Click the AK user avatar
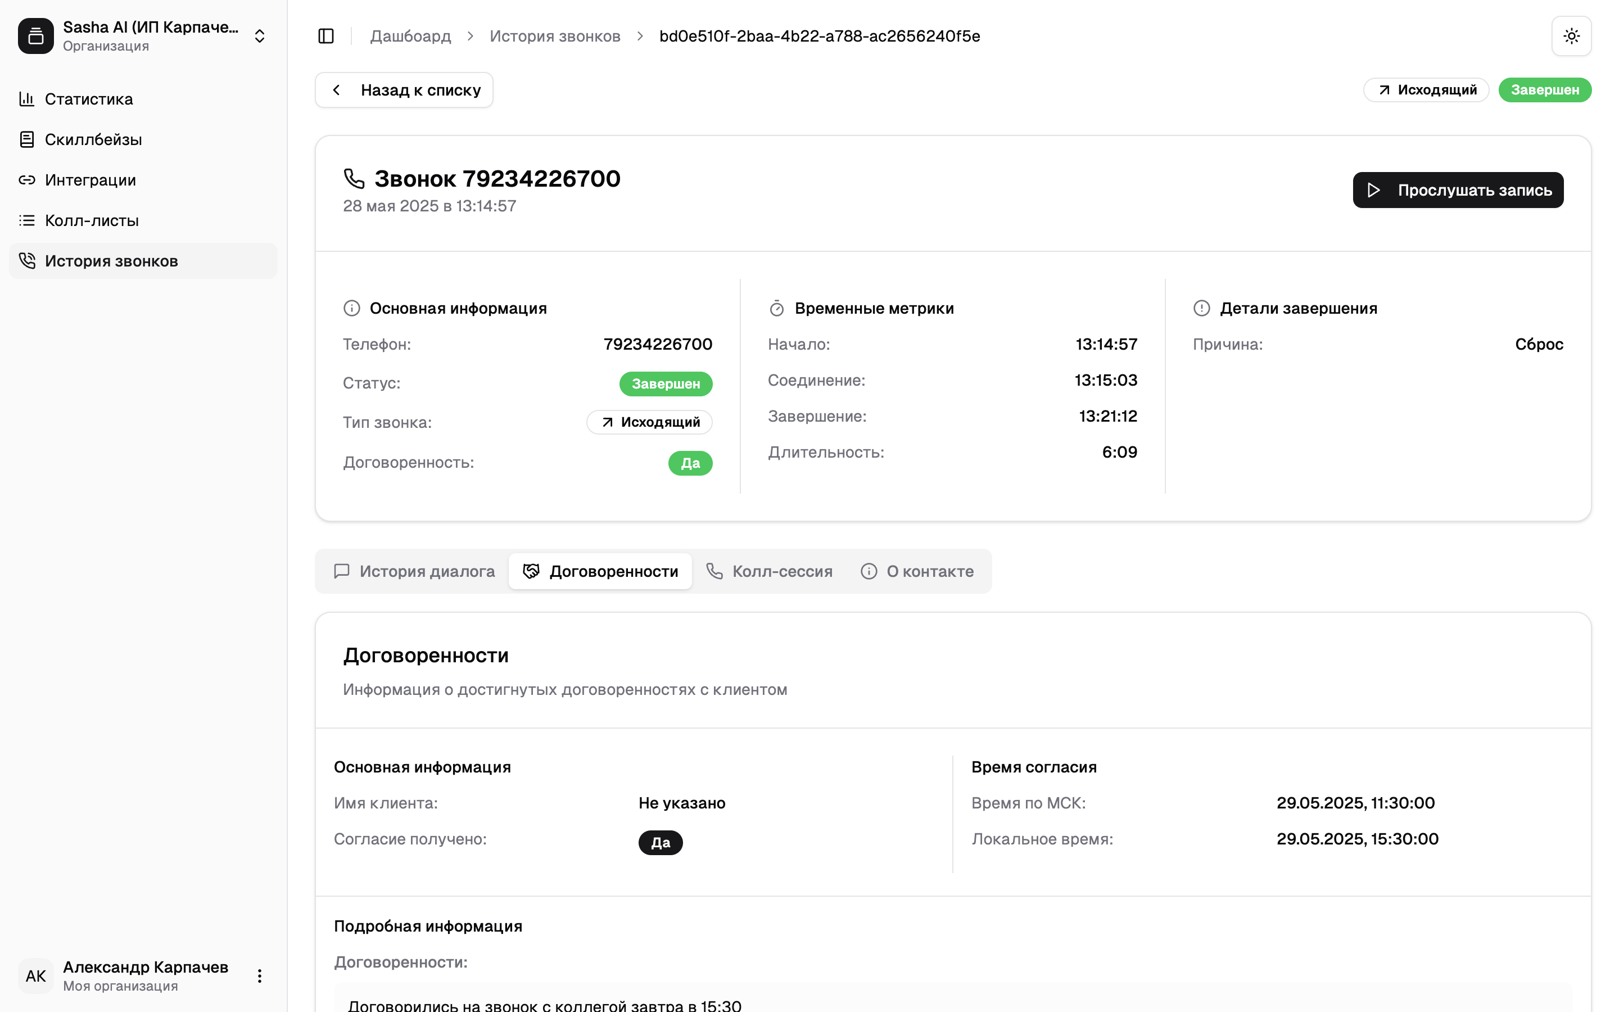 click(36, 976)
